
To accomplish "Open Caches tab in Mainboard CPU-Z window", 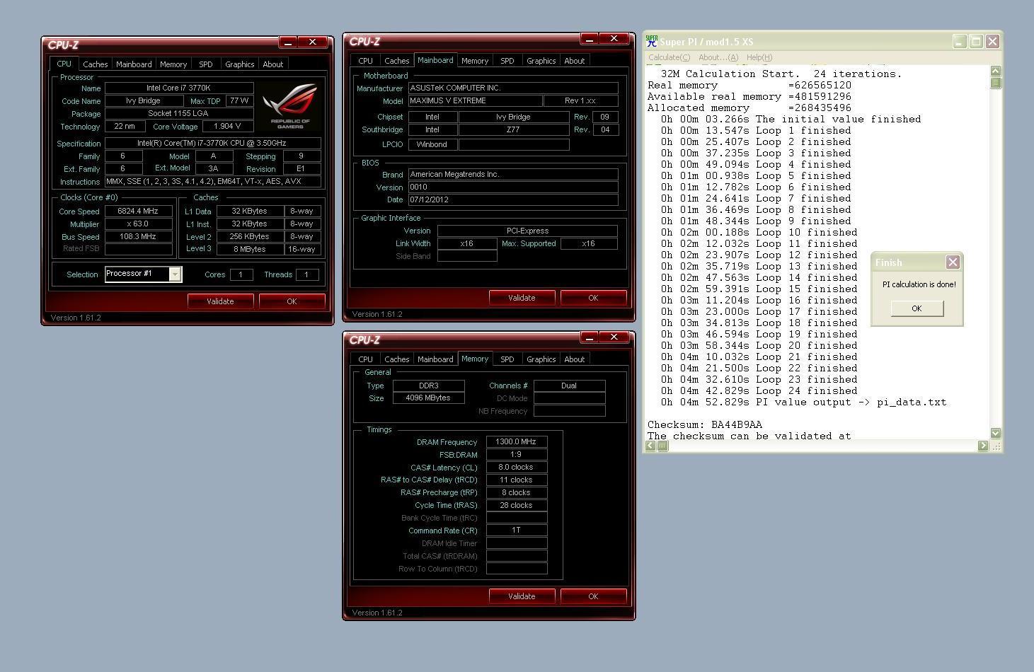I will (396, 61).
